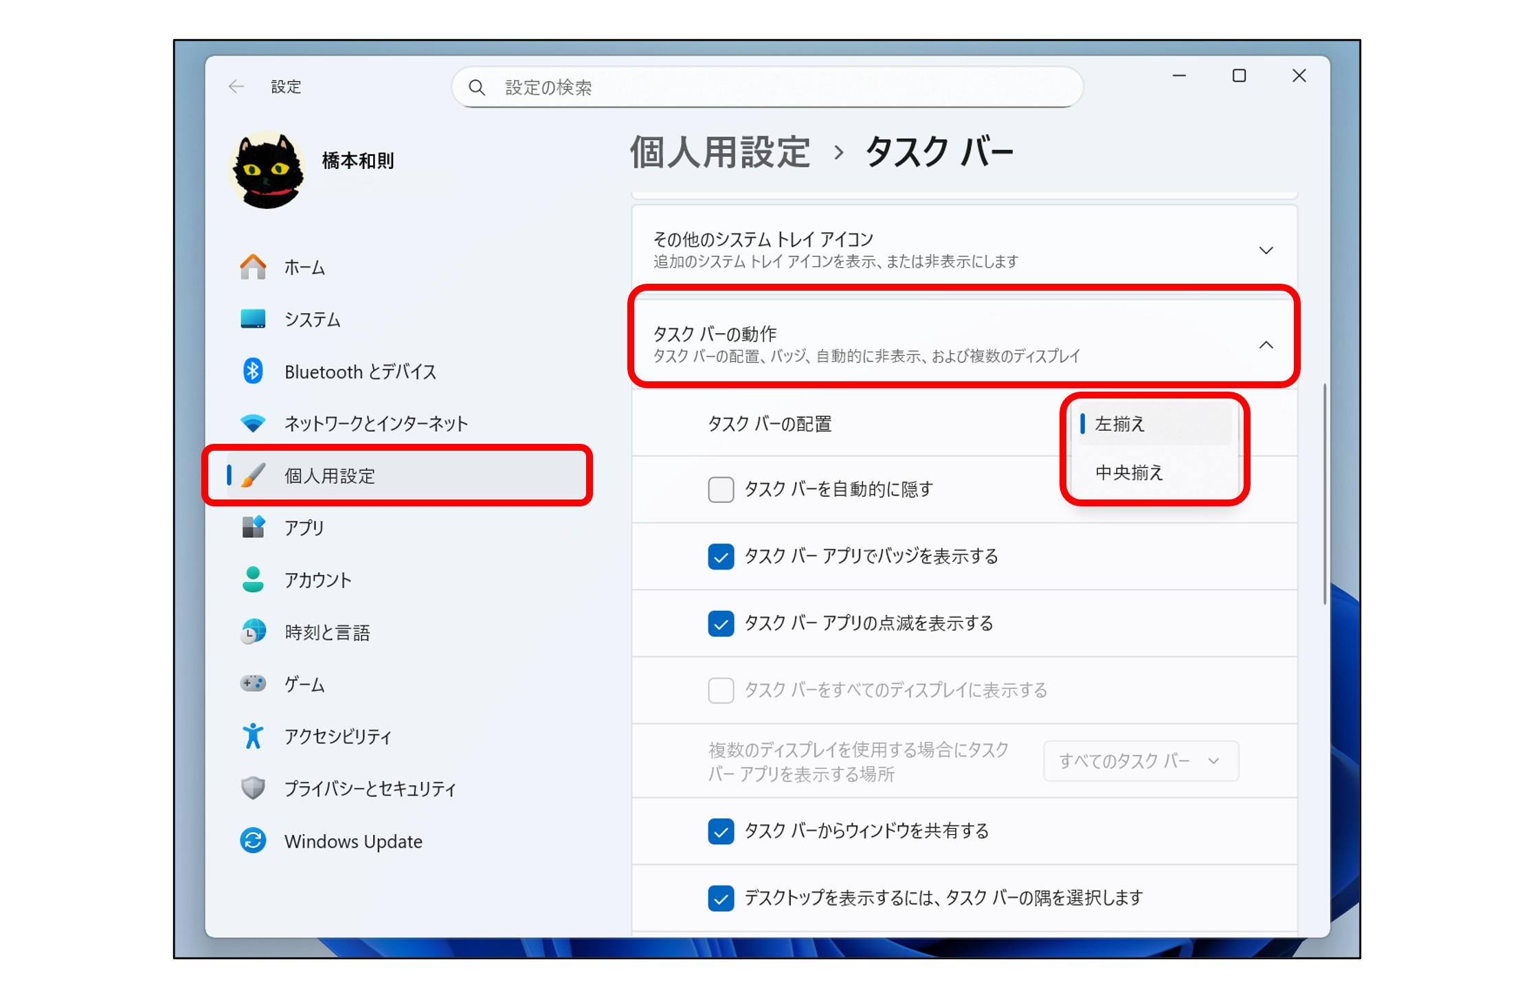Open the Windows Update sync icon
This screenshot has width=1535, height=999.
pyautogui.click(x=253, y=840)
